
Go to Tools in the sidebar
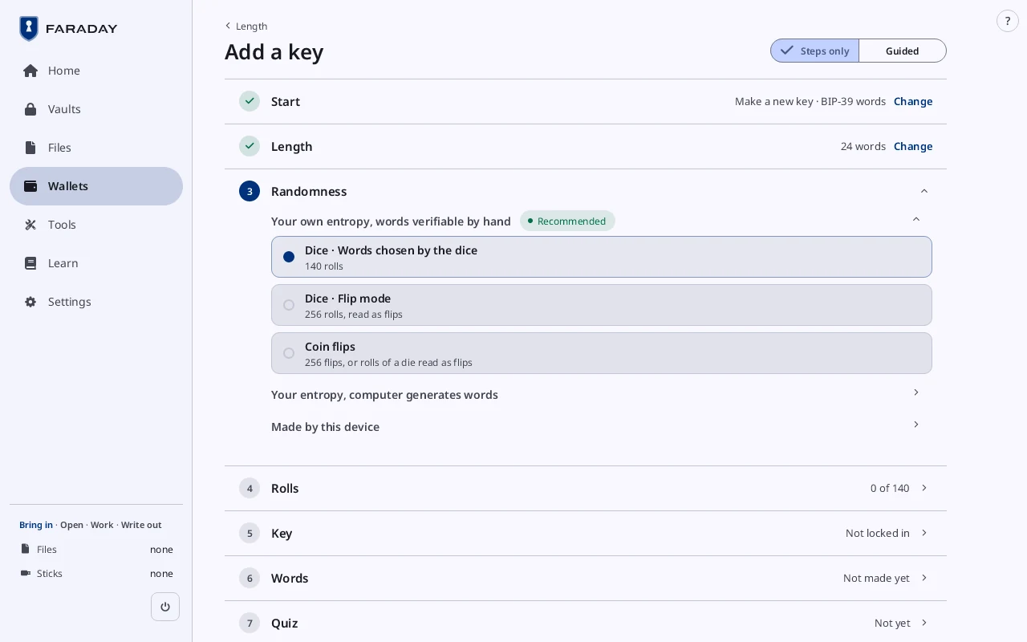coord(96,225)
